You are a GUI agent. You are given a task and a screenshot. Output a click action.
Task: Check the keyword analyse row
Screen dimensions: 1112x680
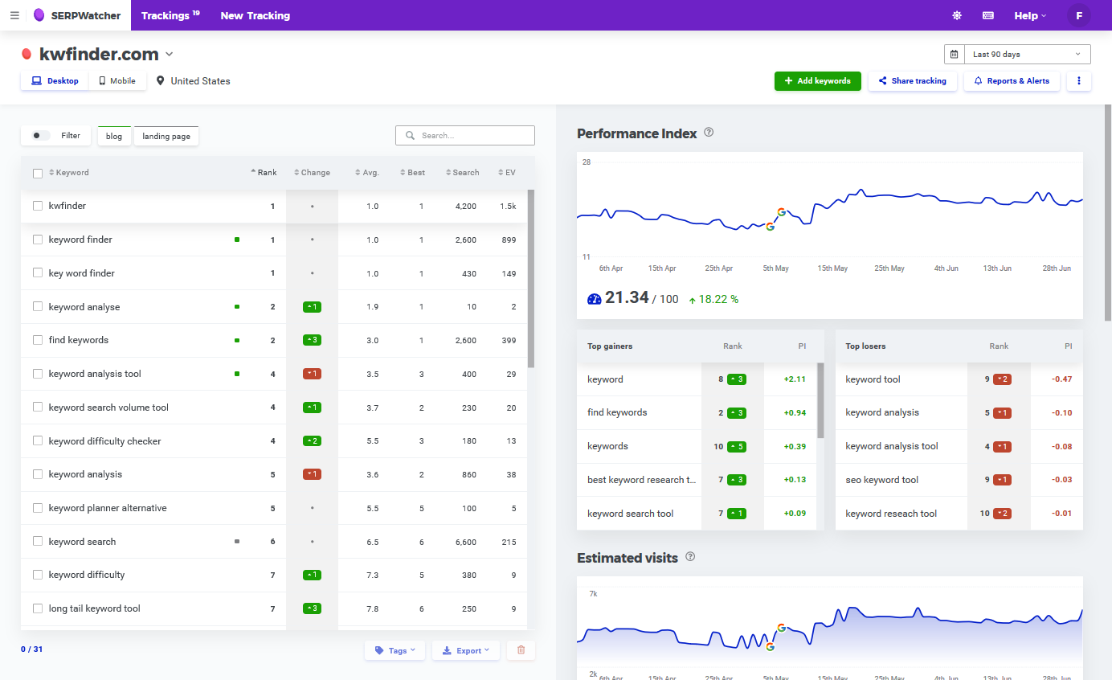tap(38, 307)
